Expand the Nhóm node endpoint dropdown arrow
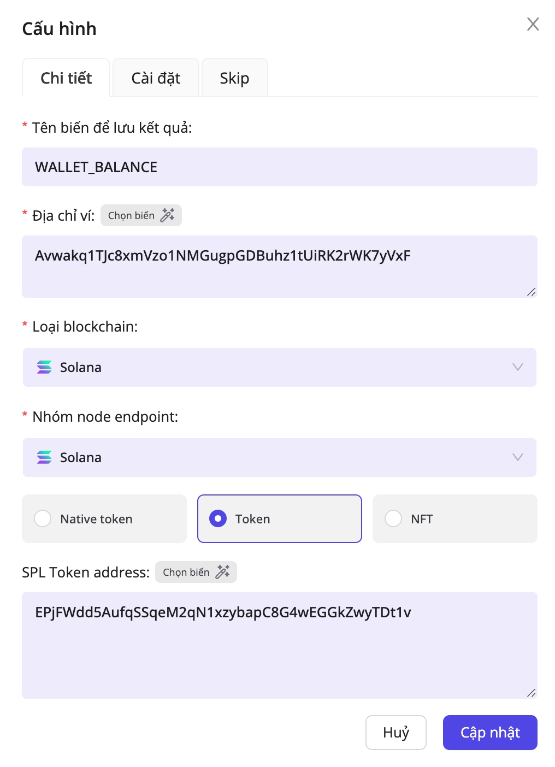The image size is (555, 767). (x=517, y=457)
